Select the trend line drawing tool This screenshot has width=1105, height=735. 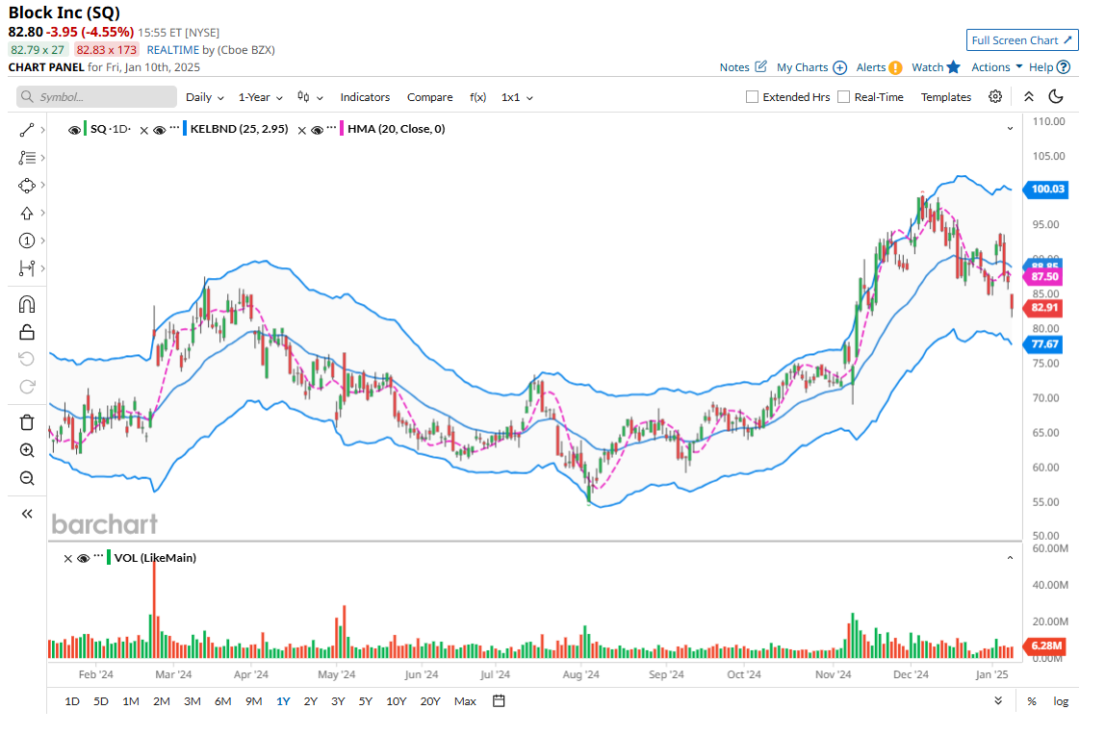(x=27, y=129)
